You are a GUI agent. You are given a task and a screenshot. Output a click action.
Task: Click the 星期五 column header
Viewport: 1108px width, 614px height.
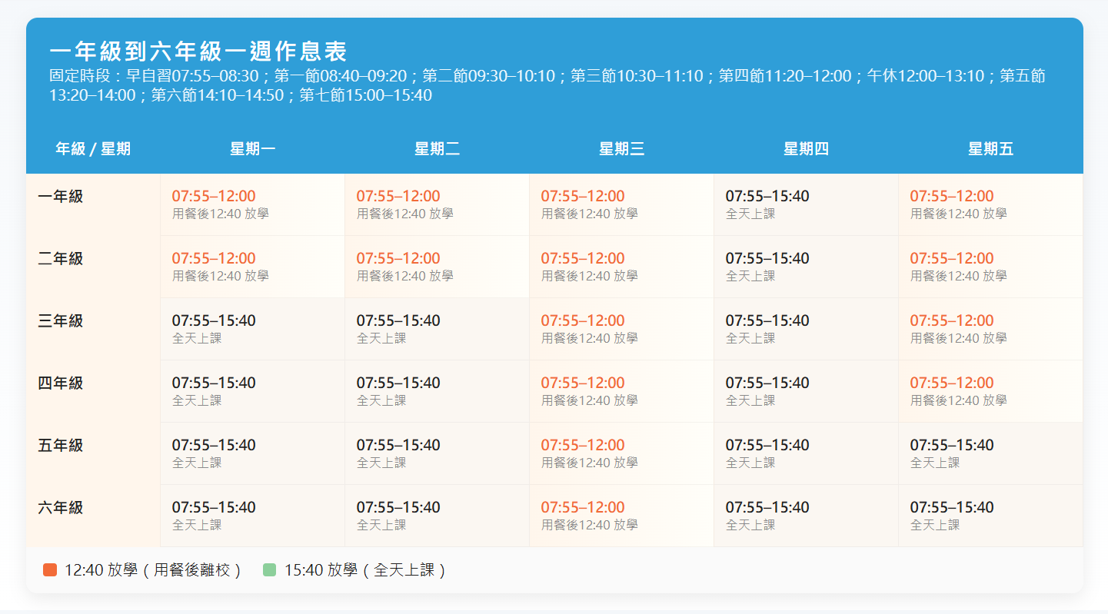click(x=990, y=149)
